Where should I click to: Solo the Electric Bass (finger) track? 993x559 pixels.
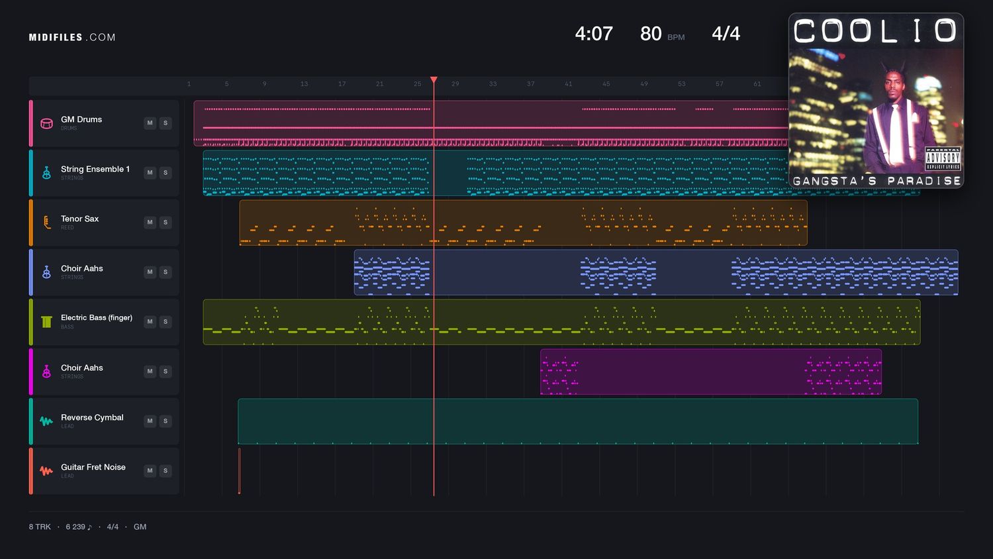click(165, 322)
